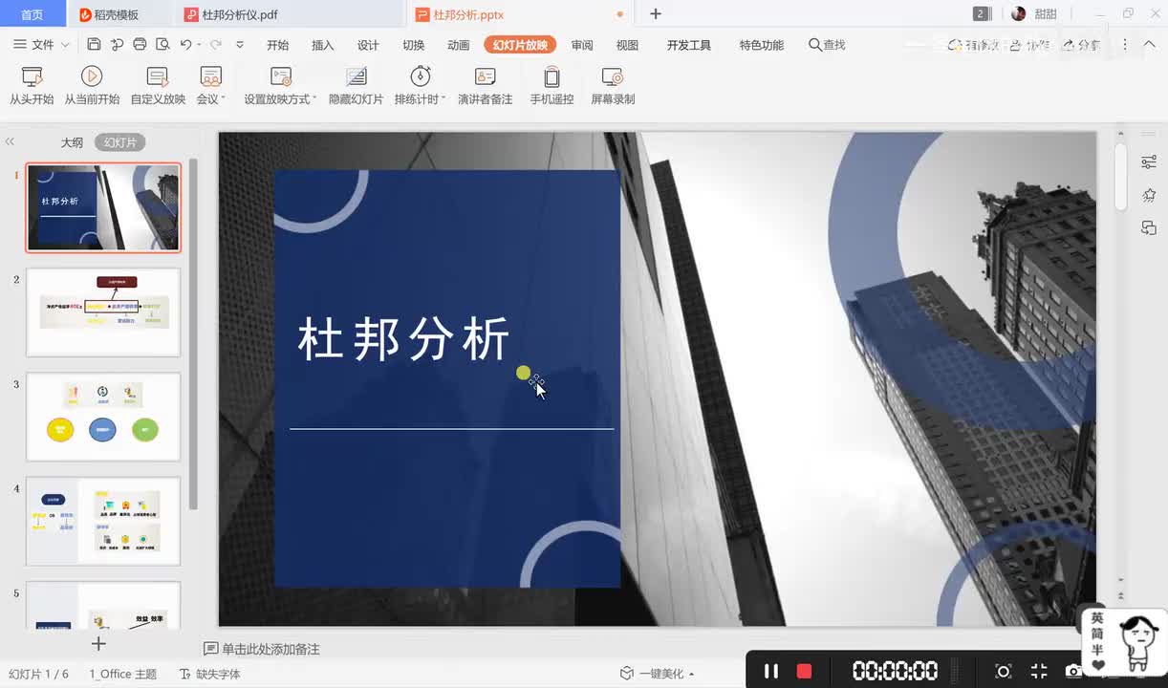Screen dimensions: 1168x688
Task: Switch to 开始 ribbon tab
Action: pyautogui.click(x=277, y=45)
